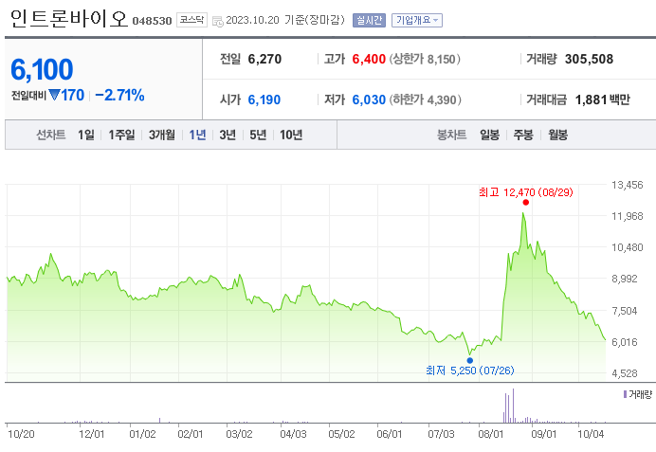Select the 1주일 line chart period
Image resolution: width=656 pixels, height=452 pixels.
click(121, 135)
